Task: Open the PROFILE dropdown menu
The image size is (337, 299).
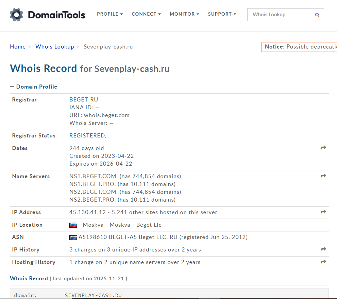Action: click(109, 14)
